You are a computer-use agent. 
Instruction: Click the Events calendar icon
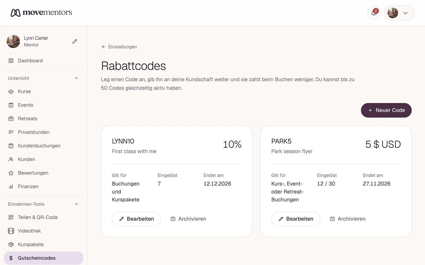click(11, 105)
